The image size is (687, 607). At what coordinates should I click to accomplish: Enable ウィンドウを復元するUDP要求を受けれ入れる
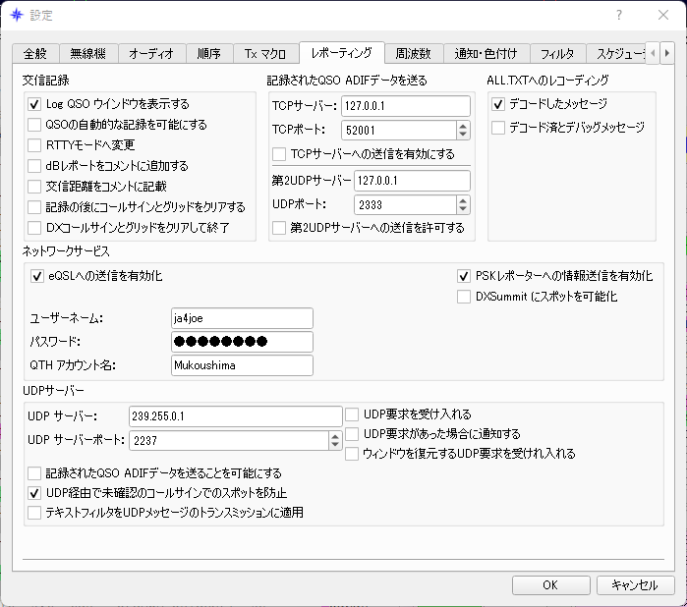pyautogui.click(x=352, y=454)
